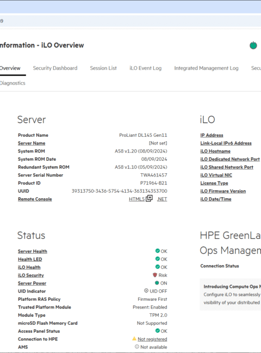This screenshot has width=261, height=353.
Task: Click the Health LED green OK icon
Action: pyautogui.click(x=158, y=259)
